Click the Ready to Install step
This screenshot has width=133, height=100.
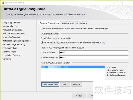[x=9, y=51]
